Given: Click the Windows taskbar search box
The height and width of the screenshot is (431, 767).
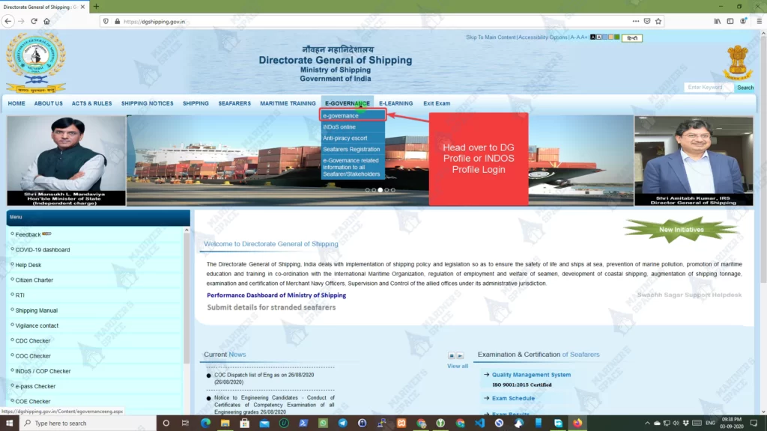Looking at the screenshot, I should tap(88, 424).
